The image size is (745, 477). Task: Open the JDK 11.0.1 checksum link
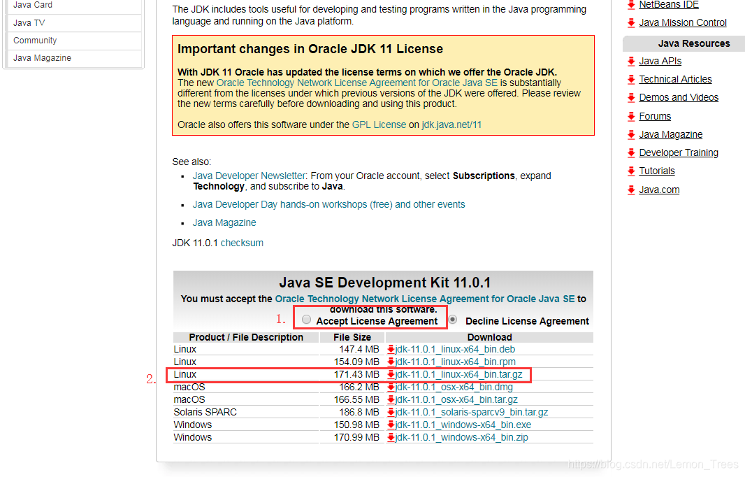(x=242, y=243)
